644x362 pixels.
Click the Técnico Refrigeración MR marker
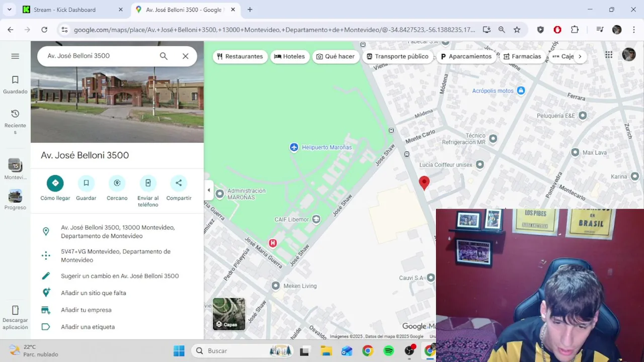click(x=493, y=138)
